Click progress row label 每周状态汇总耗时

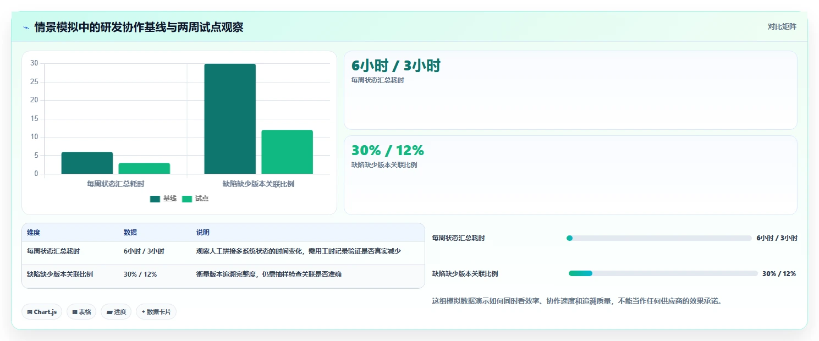coord(459,238)
